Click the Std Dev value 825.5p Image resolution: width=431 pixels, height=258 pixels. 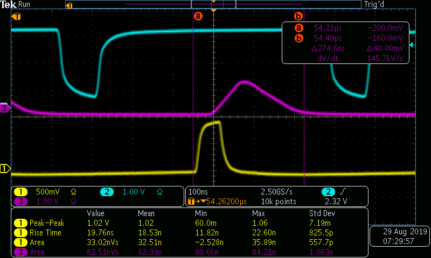pyautogui.click(x=321, y=233)
